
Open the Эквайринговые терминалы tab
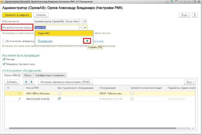pos(50,75)
